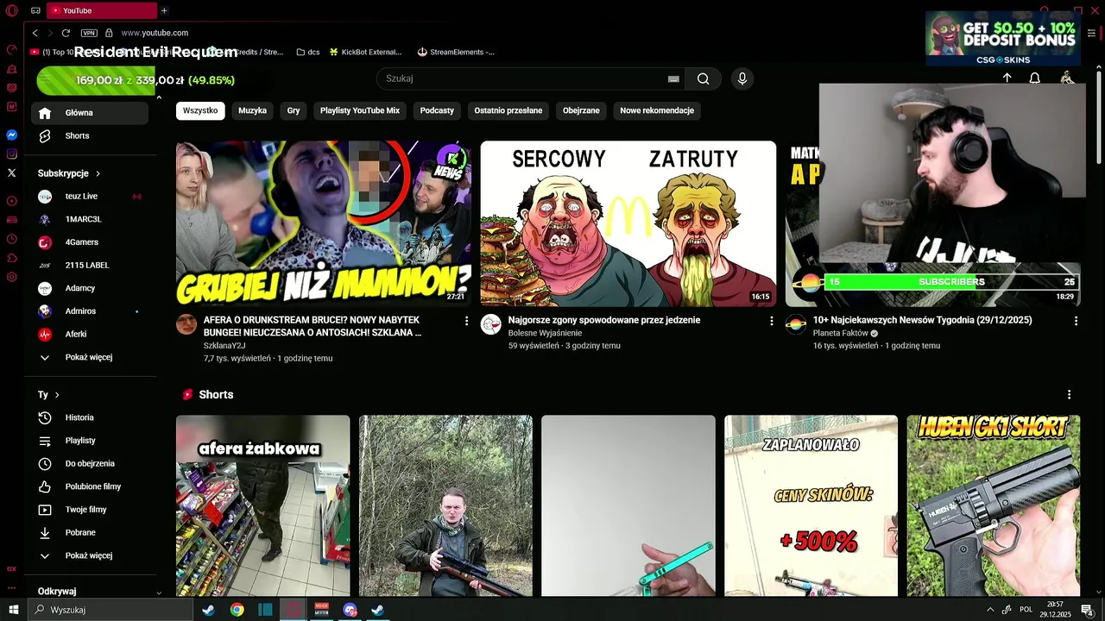Click the Create upload arrow icon
The height and width of the screenshot is (621, 1105).
point(1007,78)
